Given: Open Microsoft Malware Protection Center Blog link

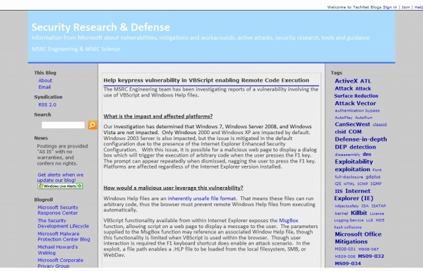Looking at the screenshot, I should point(63,237).
